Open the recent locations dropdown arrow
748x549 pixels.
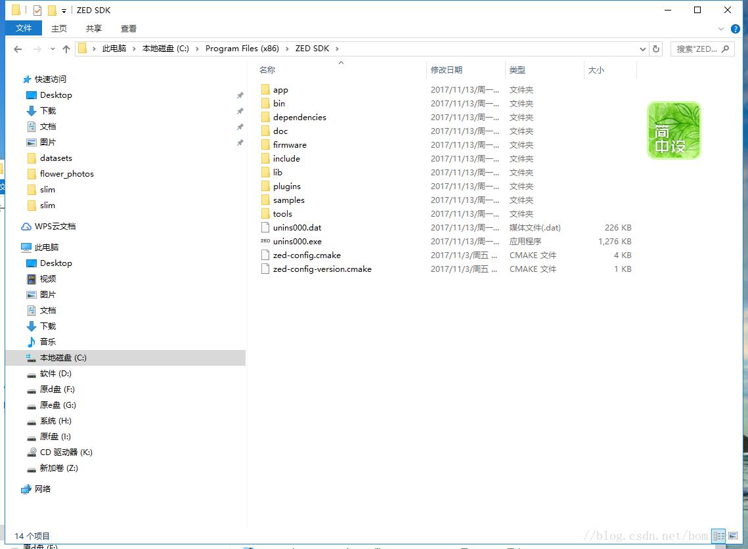click(x=53, y=49)
